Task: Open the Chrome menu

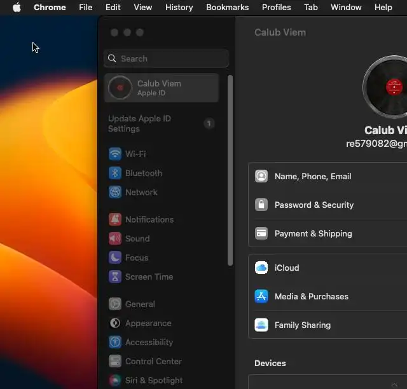Action: (50, 7)
